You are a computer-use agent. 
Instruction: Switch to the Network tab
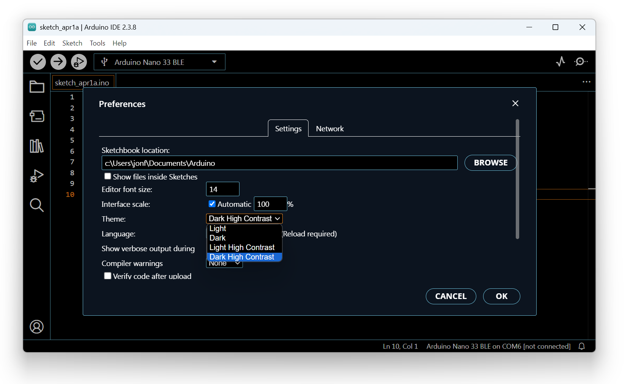pyautogui.click(x=330, y=129)
